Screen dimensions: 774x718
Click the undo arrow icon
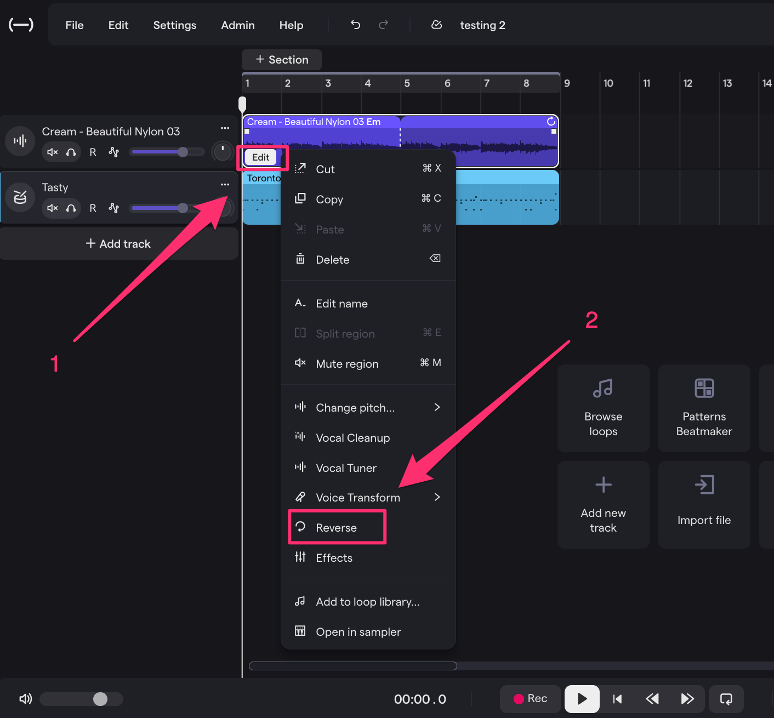click(x=355, y=25)
